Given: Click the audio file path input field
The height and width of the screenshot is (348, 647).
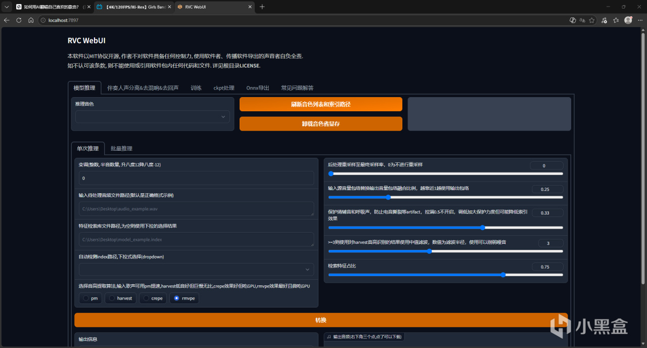Looking at the screenshot, I should (x=196, y=208).
